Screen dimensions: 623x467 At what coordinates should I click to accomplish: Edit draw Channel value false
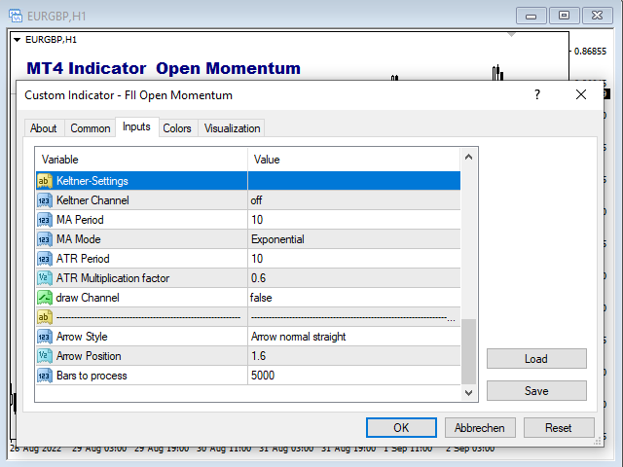point(353,298)
